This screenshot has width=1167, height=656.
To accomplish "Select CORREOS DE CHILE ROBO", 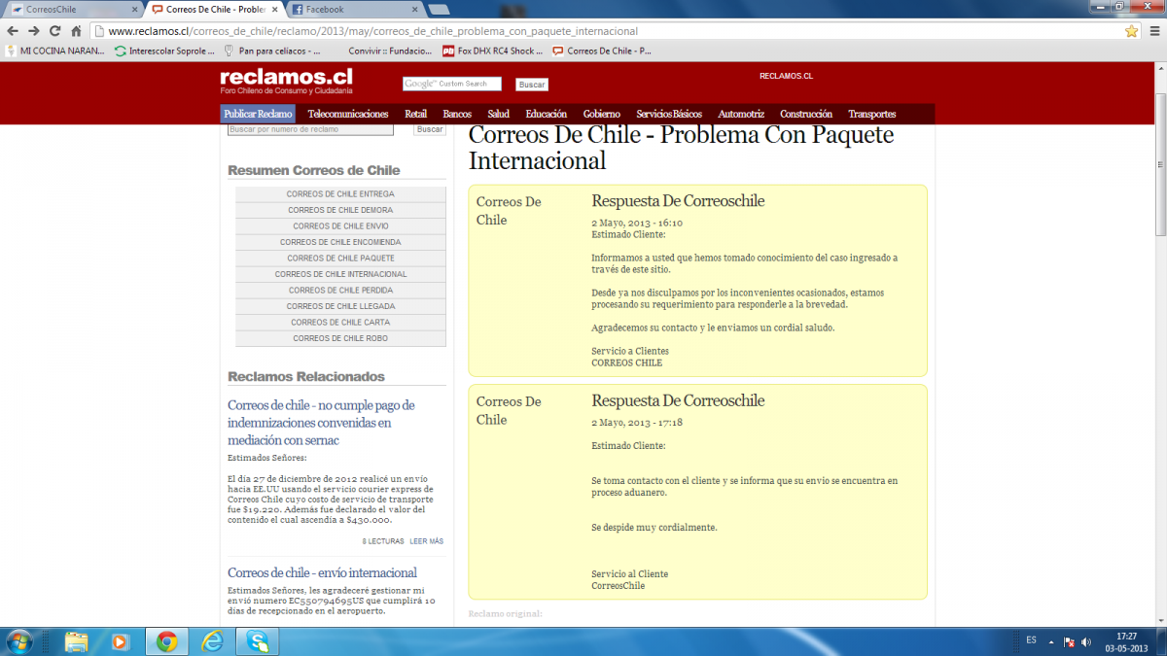I will pos(340,338).
